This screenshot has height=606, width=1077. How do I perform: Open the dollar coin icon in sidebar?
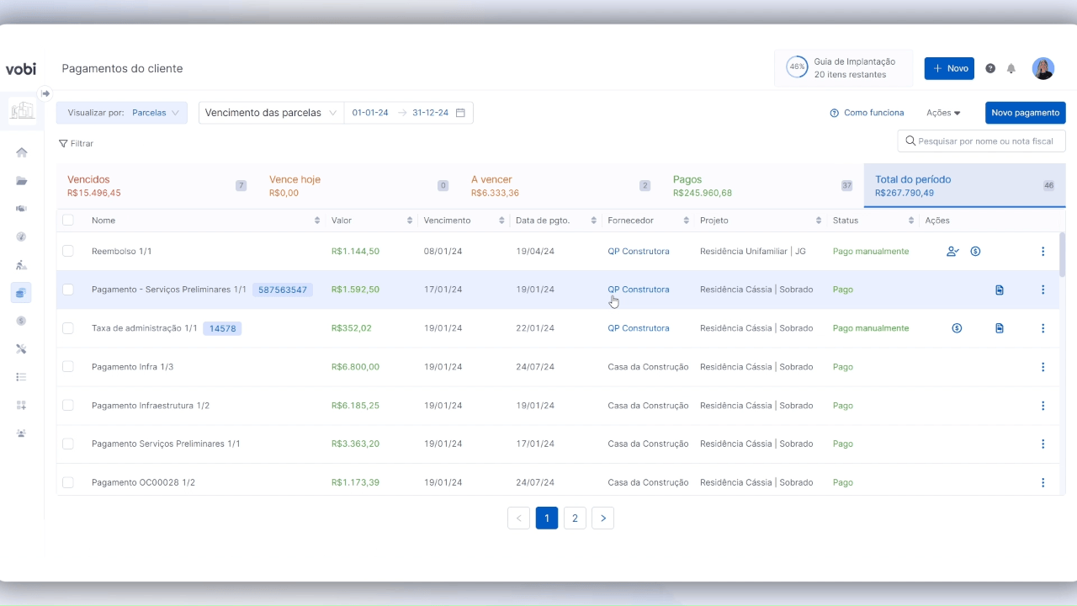pyautogui.click(x=22, y=321)
